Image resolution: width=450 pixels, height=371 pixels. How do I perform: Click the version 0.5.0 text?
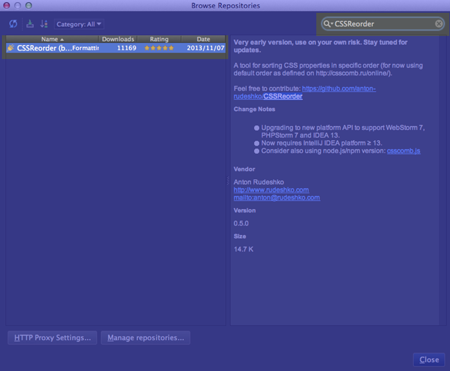coord(241,223)
